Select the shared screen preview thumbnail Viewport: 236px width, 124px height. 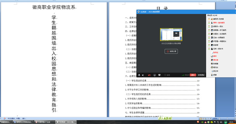point(171,35)
